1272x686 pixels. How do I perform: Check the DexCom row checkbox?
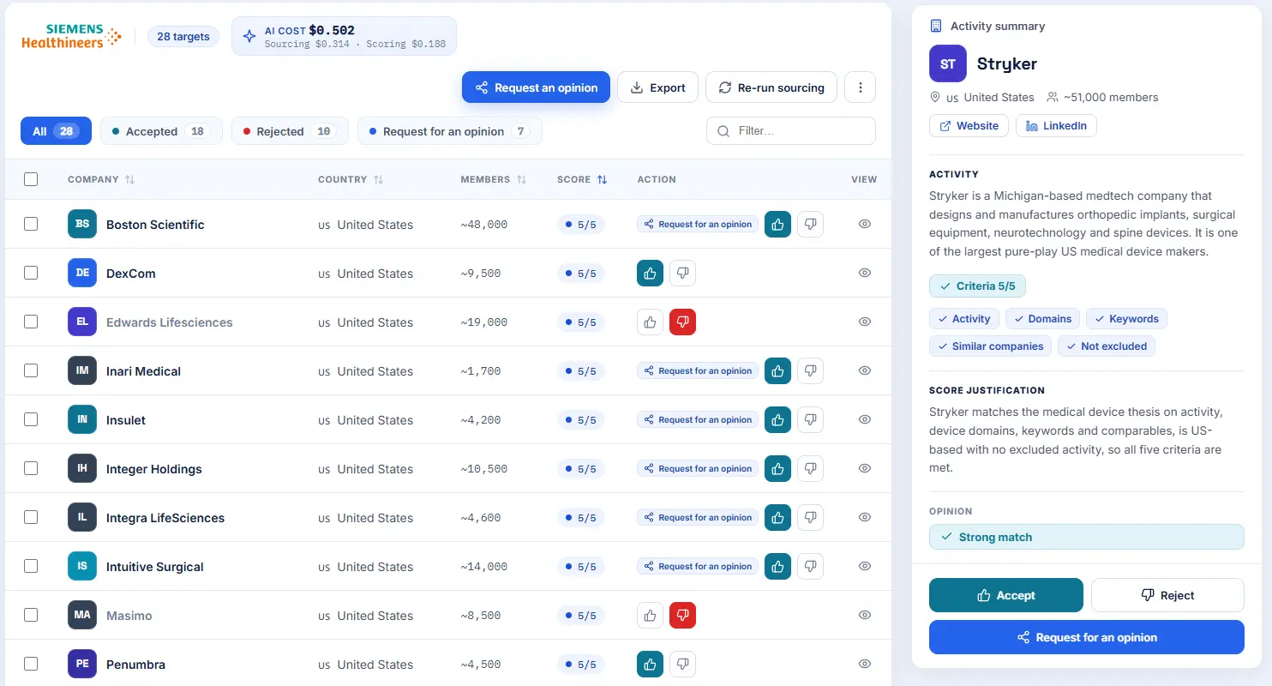point(31,273)
